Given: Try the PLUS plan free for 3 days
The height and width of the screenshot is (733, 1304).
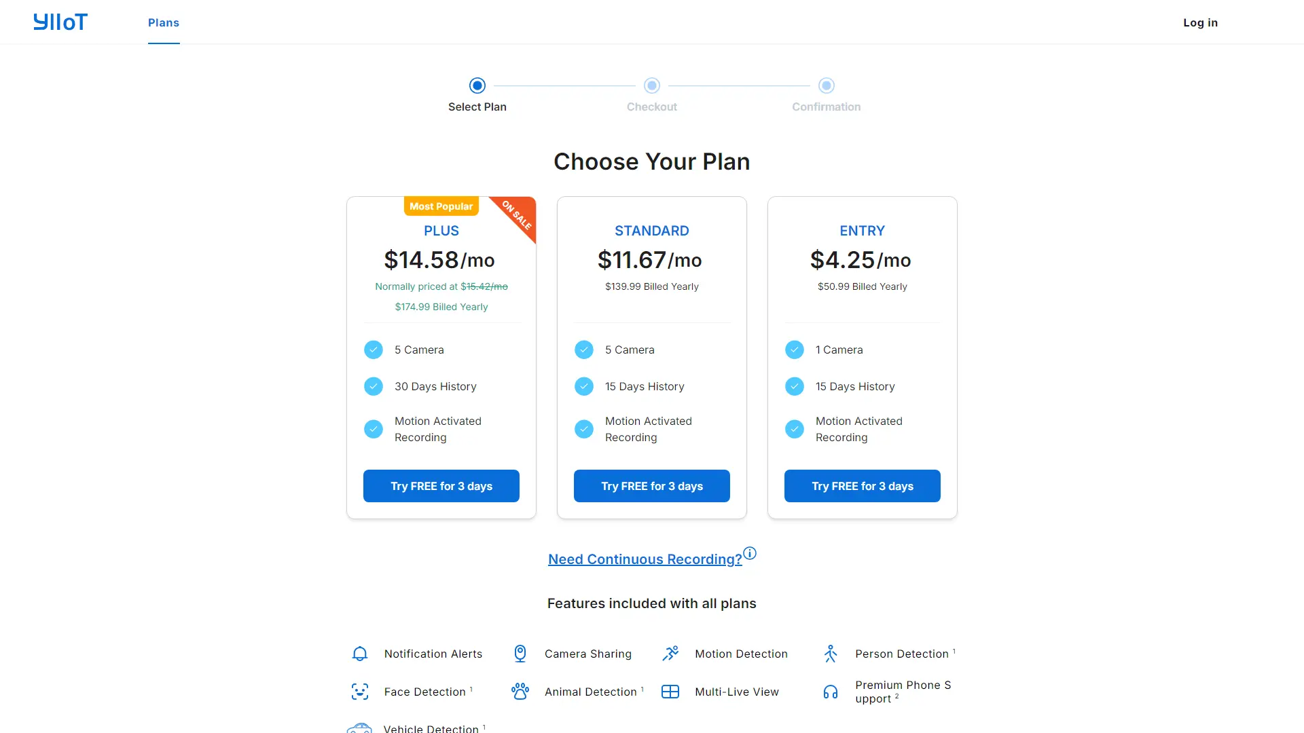Looking at the screenshot, I should (441, 486).
